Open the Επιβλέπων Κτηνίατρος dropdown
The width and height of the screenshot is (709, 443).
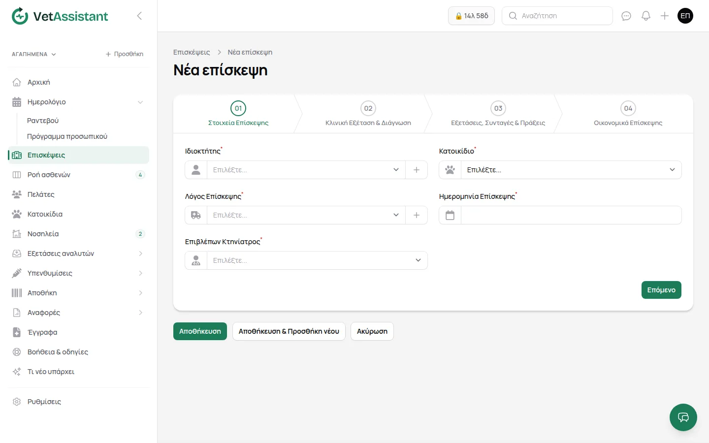pyautogui.click(x=317, y=260)
